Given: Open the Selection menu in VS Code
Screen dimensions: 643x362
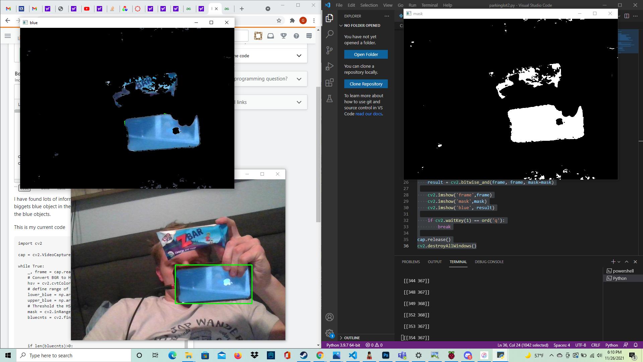Looking at the screenshot, I should (x=369, y=5).
